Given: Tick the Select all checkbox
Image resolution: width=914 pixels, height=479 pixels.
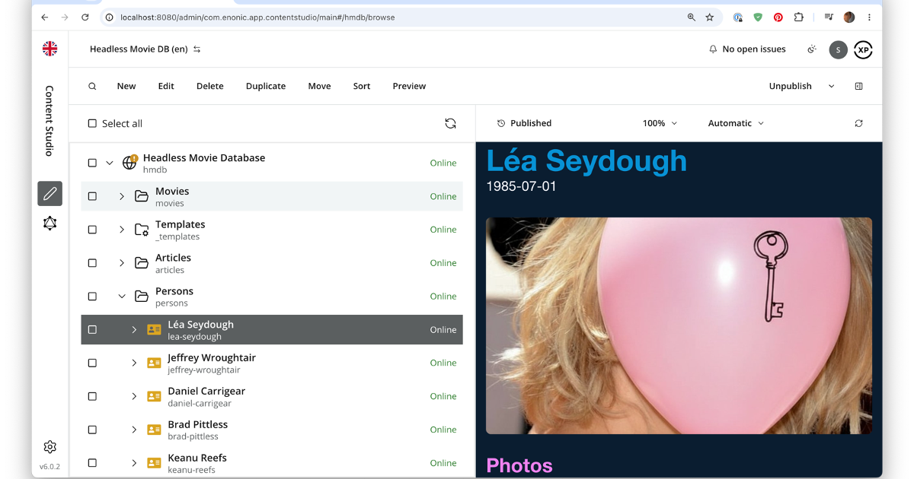Looking at the screenshot, I should [x=92, y=123].
